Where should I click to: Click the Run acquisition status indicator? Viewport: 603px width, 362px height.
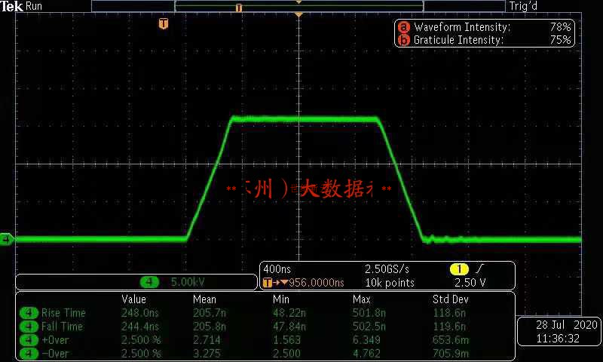coord(35,6)
